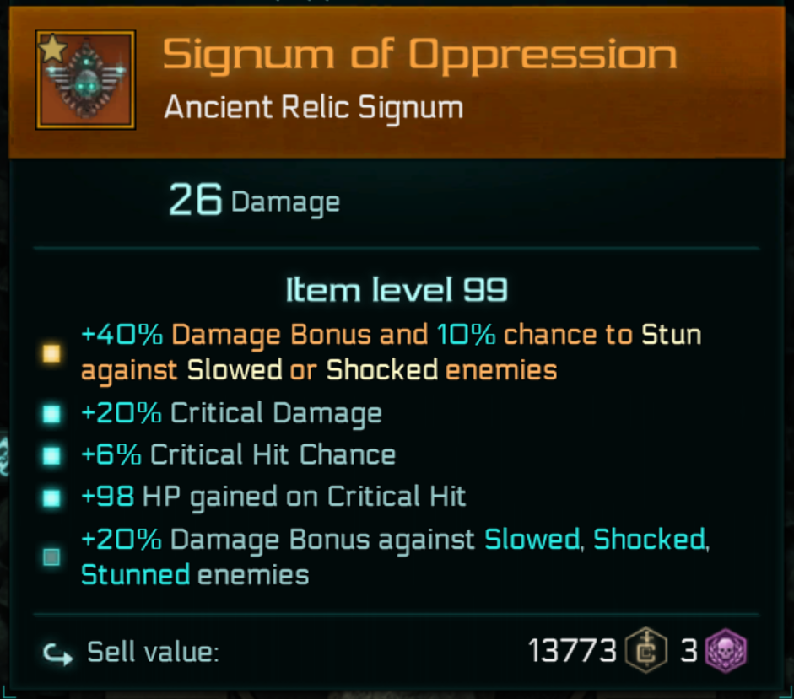Click the gold star relic badge
This screenshot has height=699, width=794.
tap(51, 48)
